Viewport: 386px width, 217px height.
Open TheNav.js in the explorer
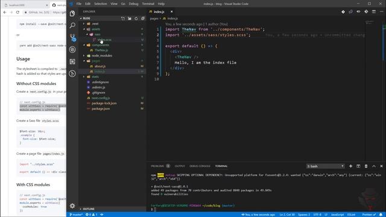pos(101,50)
